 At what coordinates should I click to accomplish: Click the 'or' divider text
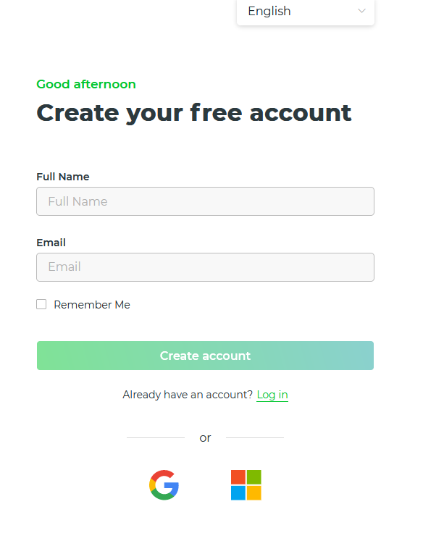(205, 438)
